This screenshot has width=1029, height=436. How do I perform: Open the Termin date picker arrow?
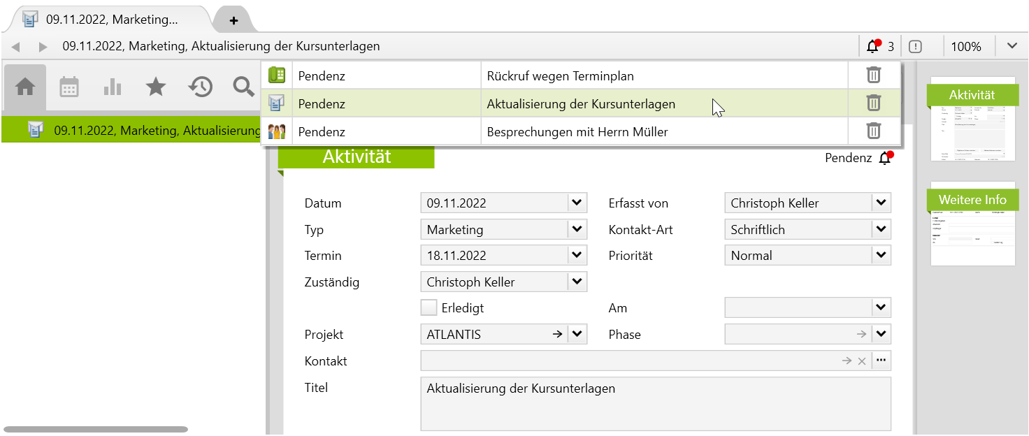[577, 256]
